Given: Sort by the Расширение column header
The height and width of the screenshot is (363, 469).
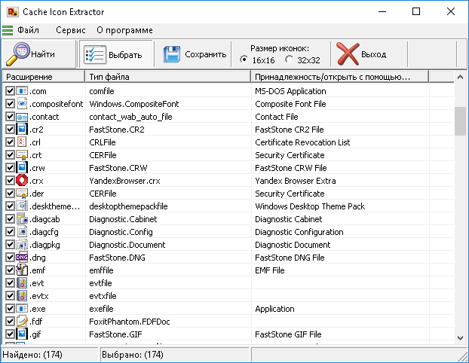Looking at the screenshot, I should coord(44,77).
